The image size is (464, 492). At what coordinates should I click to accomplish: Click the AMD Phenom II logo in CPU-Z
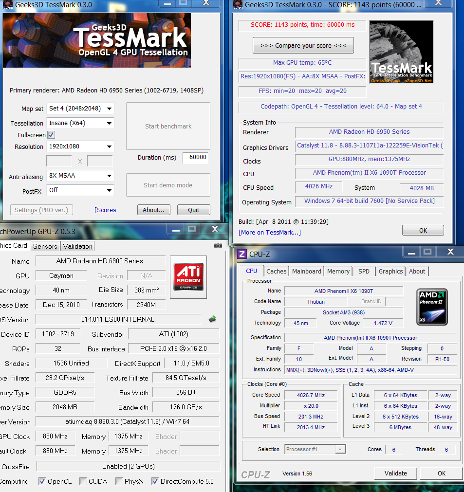[432, 307]
